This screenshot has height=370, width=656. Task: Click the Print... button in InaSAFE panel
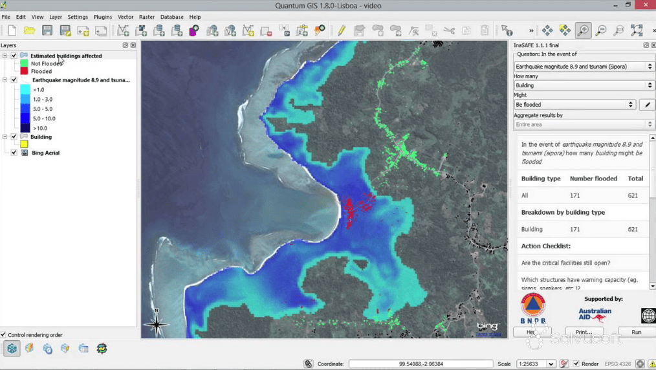[x=584, y=332]
